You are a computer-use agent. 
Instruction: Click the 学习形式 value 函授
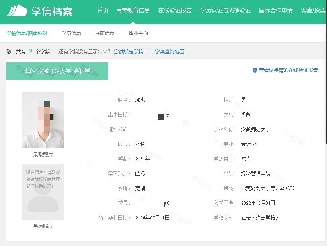(140, 173)
